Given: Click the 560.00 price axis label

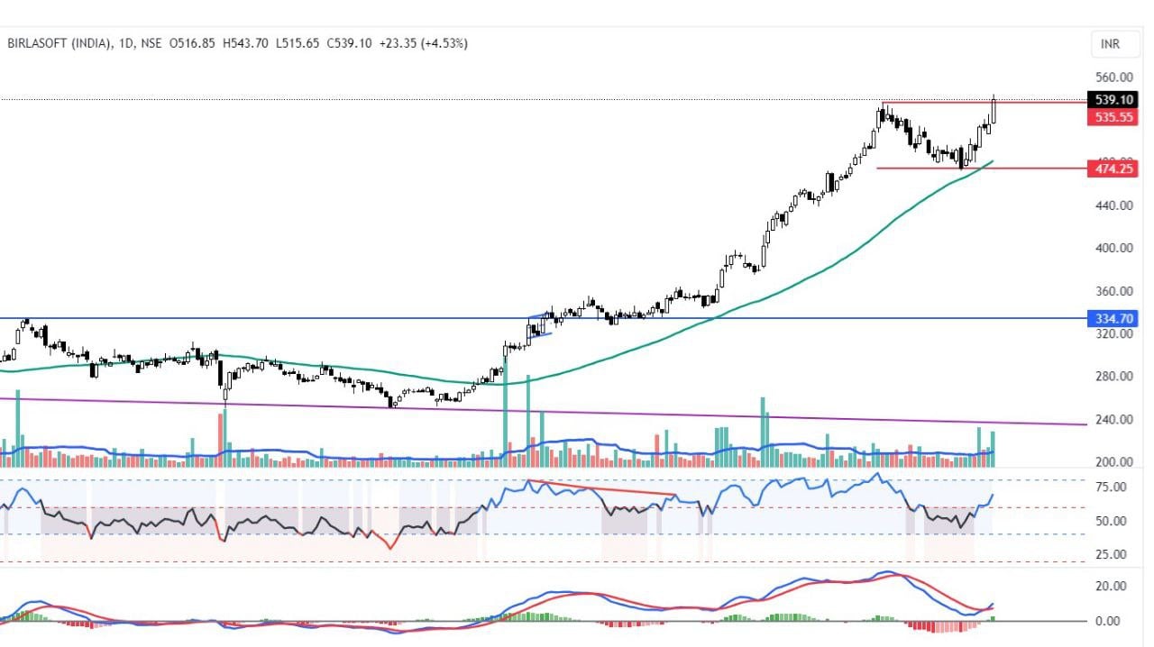Looking at the screenshot, I should point(1114,77).
